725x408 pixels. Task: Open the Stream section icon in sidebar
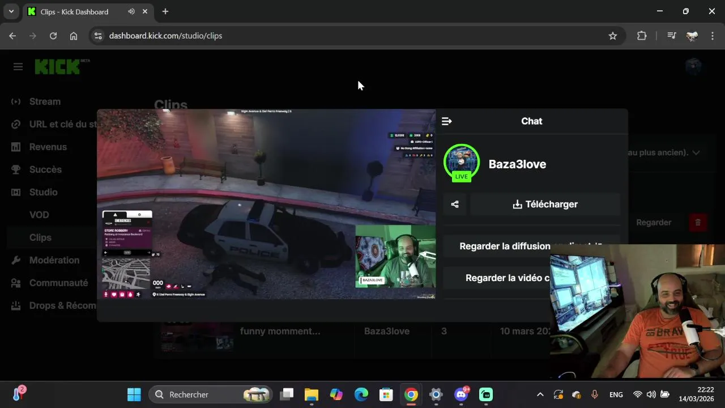pyautogui.click(x=16, y=101)
